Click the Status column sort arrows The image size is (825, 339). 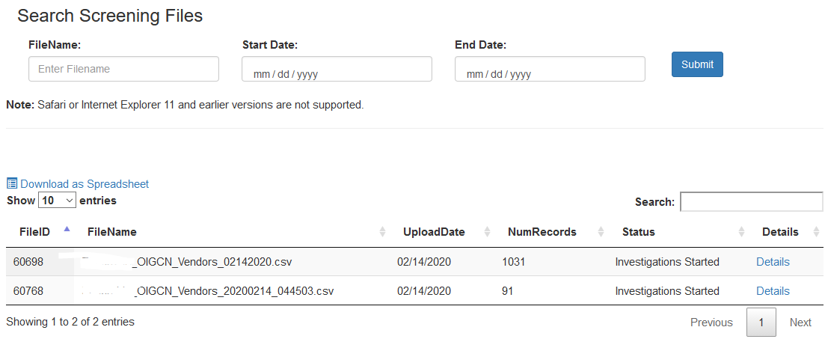click(x=741, y=232)
